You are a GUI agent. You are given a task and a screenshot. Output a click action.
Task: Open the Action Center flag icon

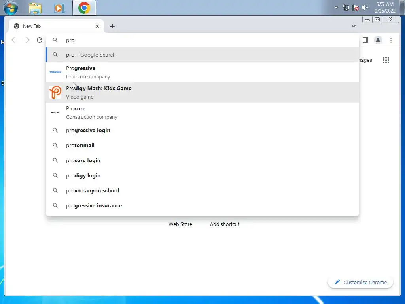356,8
